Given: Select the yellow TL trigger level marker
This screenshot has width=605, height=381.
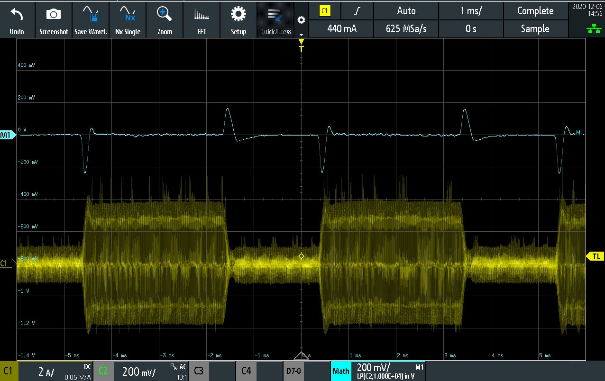Looking at the screenshot, I should (596, 256).
